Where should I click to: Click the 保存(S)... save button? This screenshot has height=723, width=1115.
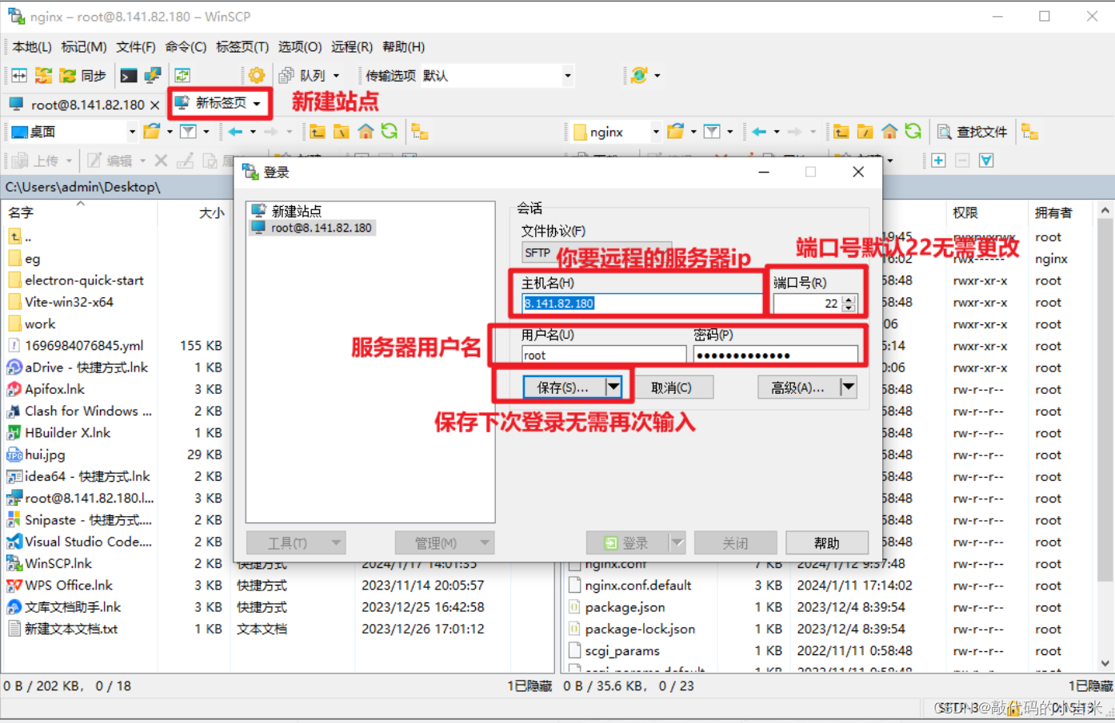pos(564,387)
